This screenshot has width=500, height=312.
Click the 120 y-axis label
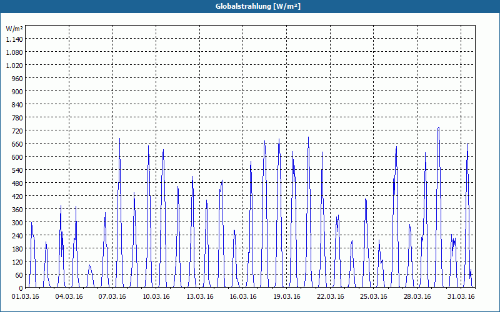coord(17,262)
